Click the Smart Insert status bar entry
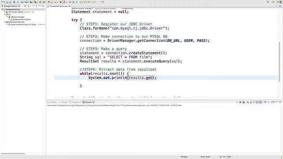 pos(205,157)
